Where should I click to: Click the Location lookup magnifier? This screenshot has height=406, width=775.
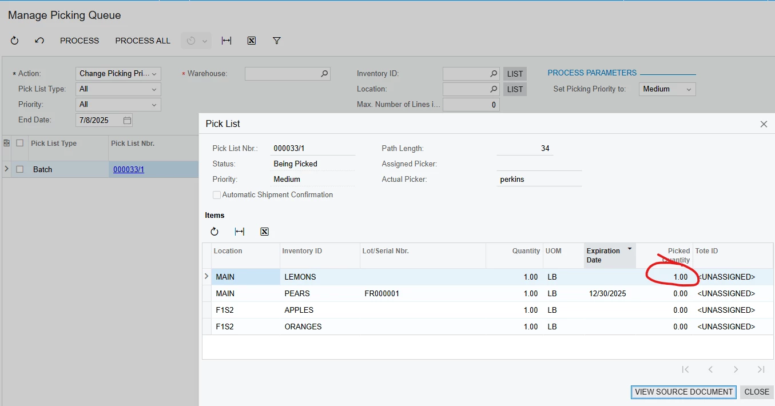[x=494, y=89]
